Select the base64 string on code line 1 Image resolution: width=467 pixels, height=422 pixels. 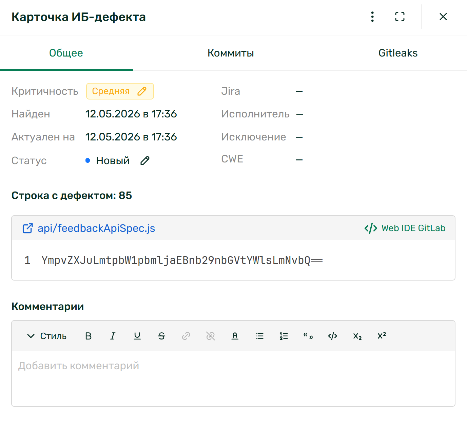tap(182, 261)
